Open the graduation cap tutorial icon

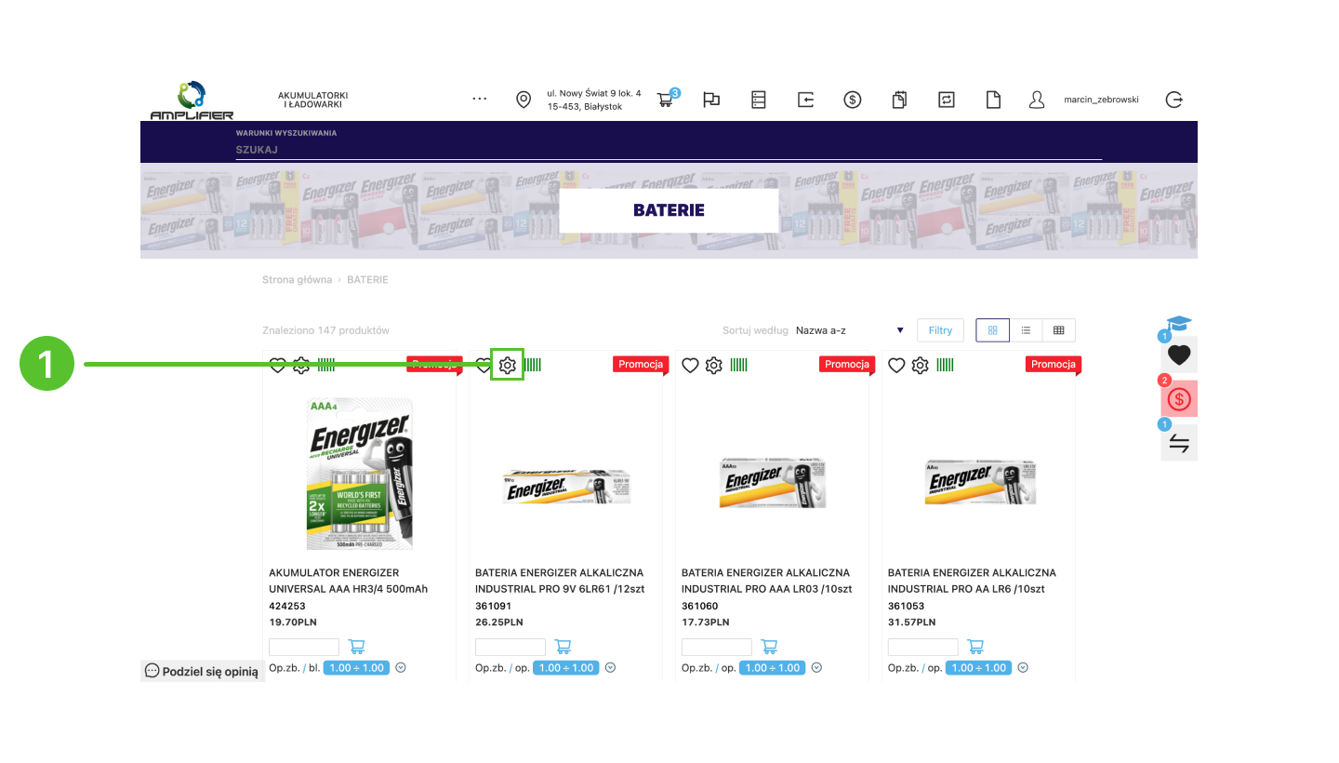pos(1179,324)
